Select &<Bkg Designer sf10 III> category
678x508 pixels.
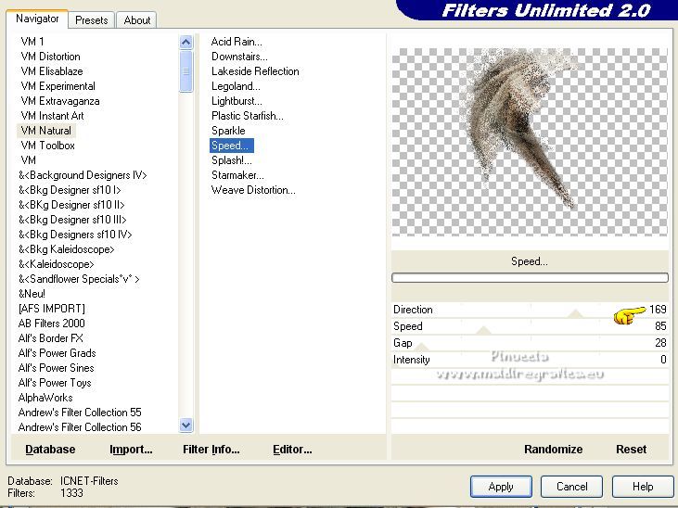point(72,220)
